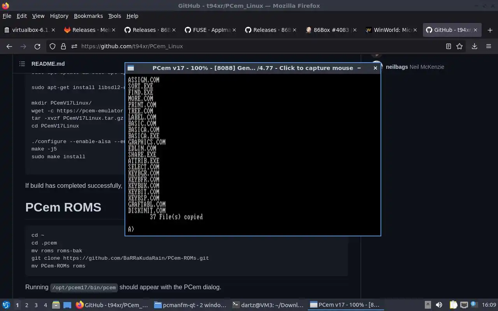Screen dimensions: 498x311
Task: Switch to workspace 1
Action: 17,305
